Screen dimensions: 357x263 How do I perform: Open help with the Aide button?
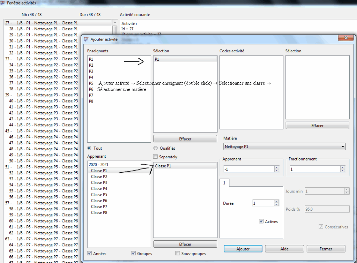284,249
